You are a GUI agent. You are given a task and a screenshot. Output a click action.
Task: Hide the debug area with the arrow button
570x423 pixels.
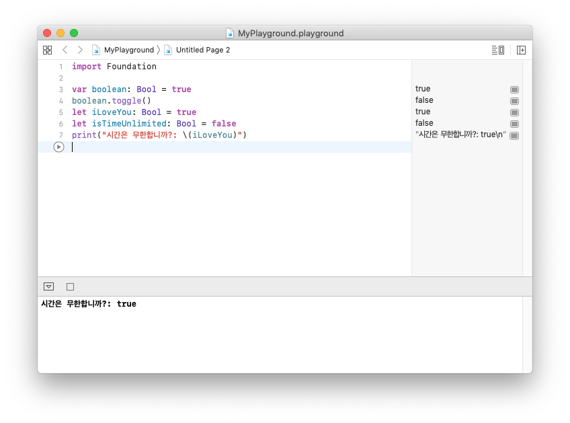(48, 286)
